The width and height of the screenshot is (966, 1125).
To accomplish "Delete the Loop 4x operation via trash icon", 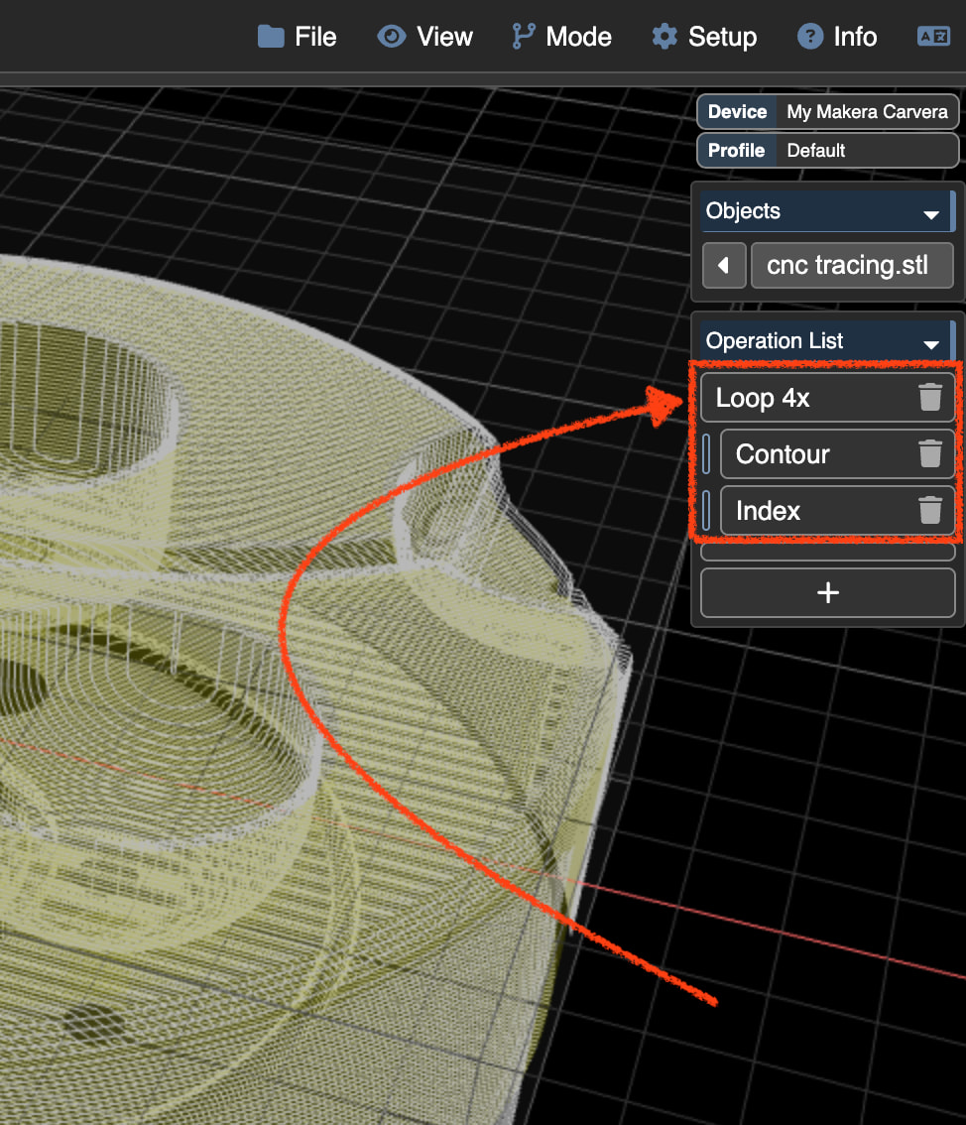I will coord(929,398).
